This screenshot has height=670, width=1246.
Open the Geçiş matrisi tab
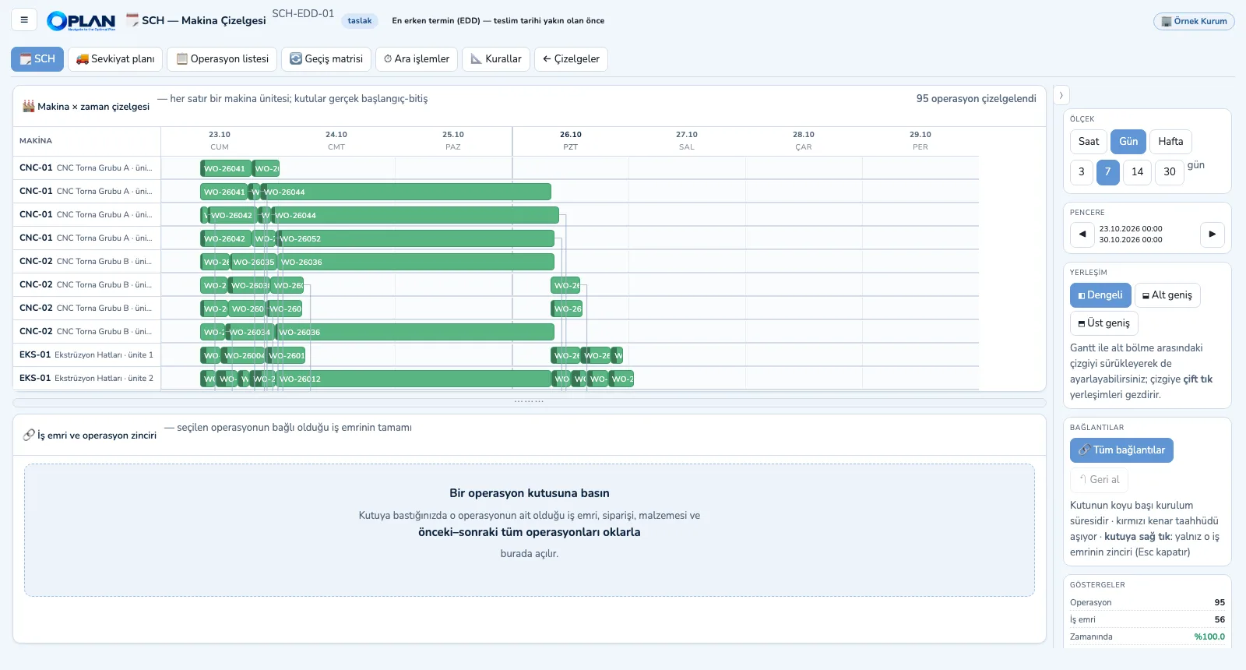click(326, 59)
